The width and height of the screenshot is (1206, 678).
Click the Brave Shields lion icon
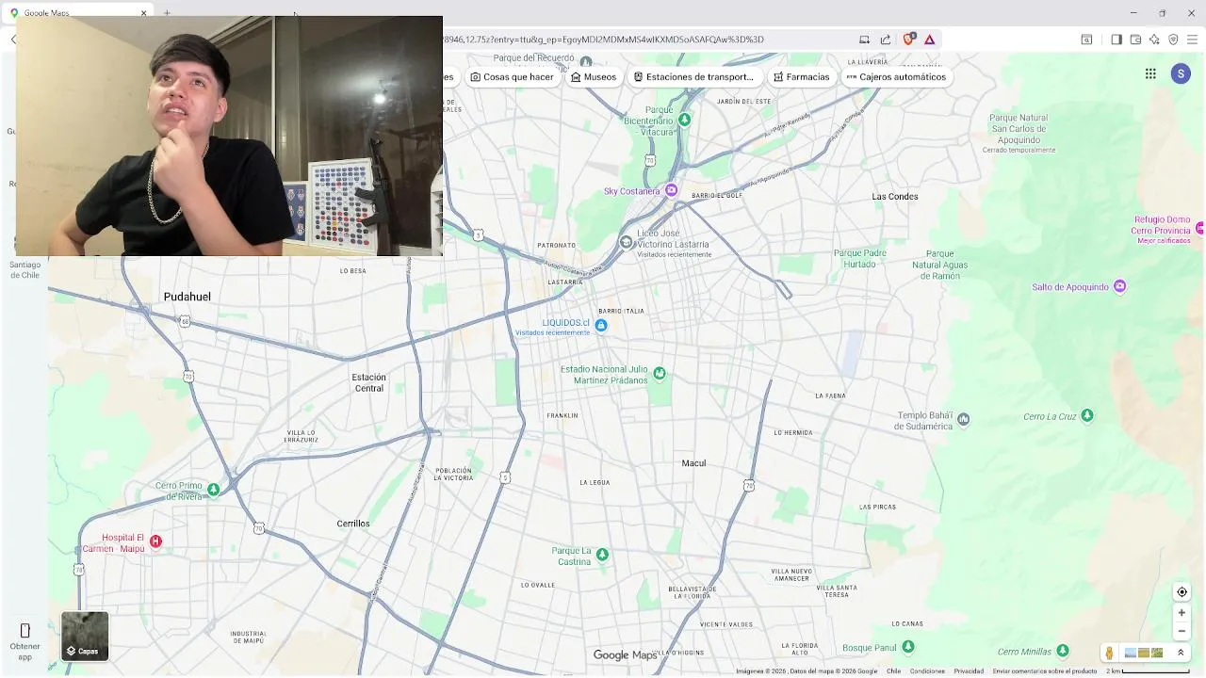click(x=909, y=40)
